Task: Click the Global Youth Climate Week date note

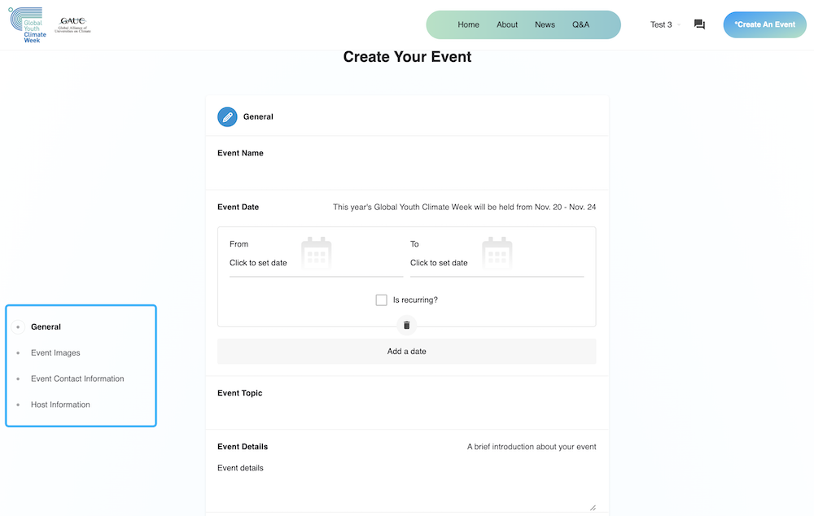Action: tap(464, 207)
